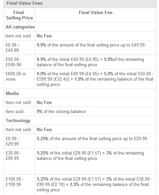Click the 5.9% remaining balance fee description
This screenshot has height=195, width=159.
pos(90,62)
